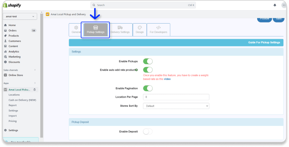Open Delivery Settings truck icon tab
The width and height of the screenshot is (289, 147).
coord(120,27)
